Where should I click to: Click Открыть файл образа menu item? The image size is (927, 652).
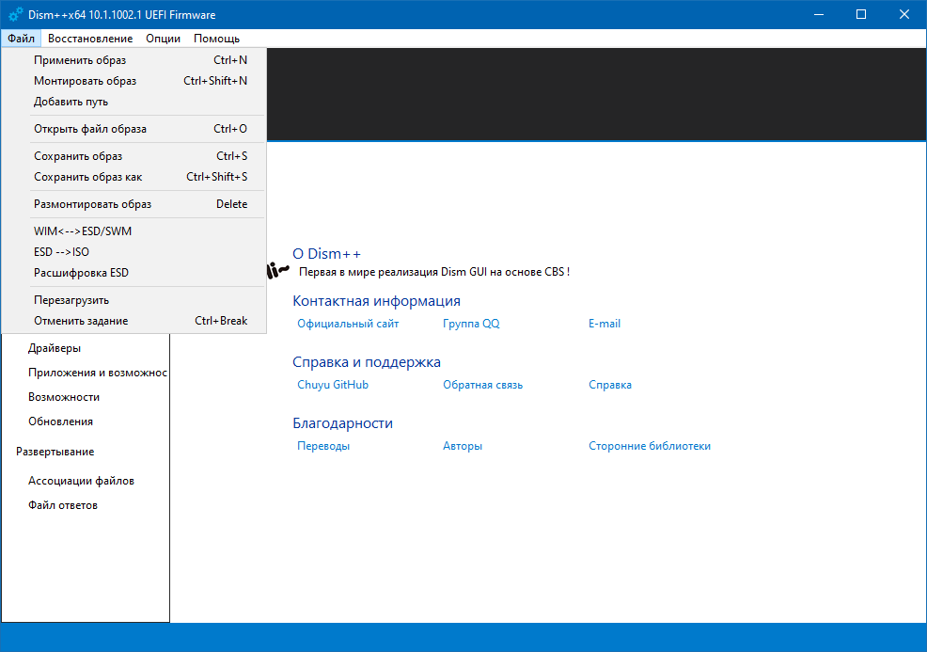coord(90,129)
